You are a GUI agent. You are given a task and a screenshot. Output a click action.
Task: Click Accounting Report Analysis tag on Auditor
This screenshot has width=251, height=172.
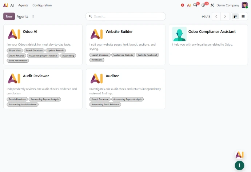127,99
